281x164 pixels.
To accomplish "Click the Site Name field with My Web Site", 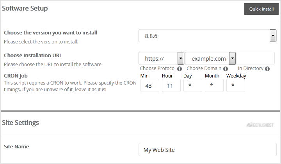I will [207, 150].
